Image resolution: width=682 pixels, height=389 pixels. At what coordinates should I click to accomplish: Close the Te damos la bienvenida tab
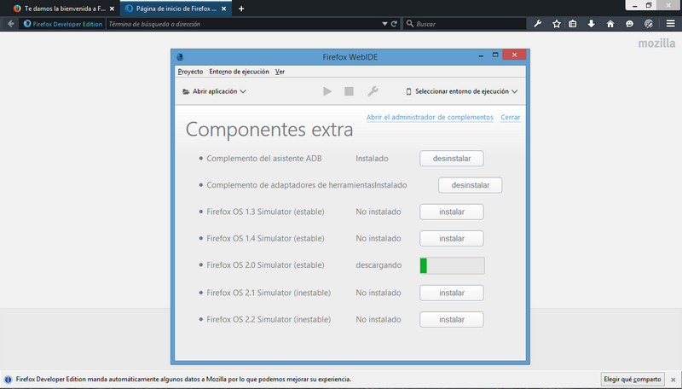112,9
